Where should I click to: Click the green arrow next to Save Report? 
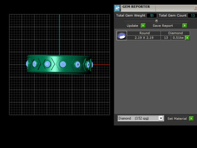185,25
